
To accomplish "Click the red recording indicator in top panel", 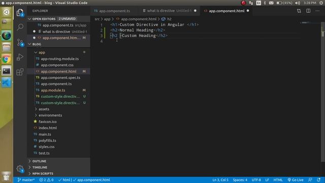I will 243,3.
